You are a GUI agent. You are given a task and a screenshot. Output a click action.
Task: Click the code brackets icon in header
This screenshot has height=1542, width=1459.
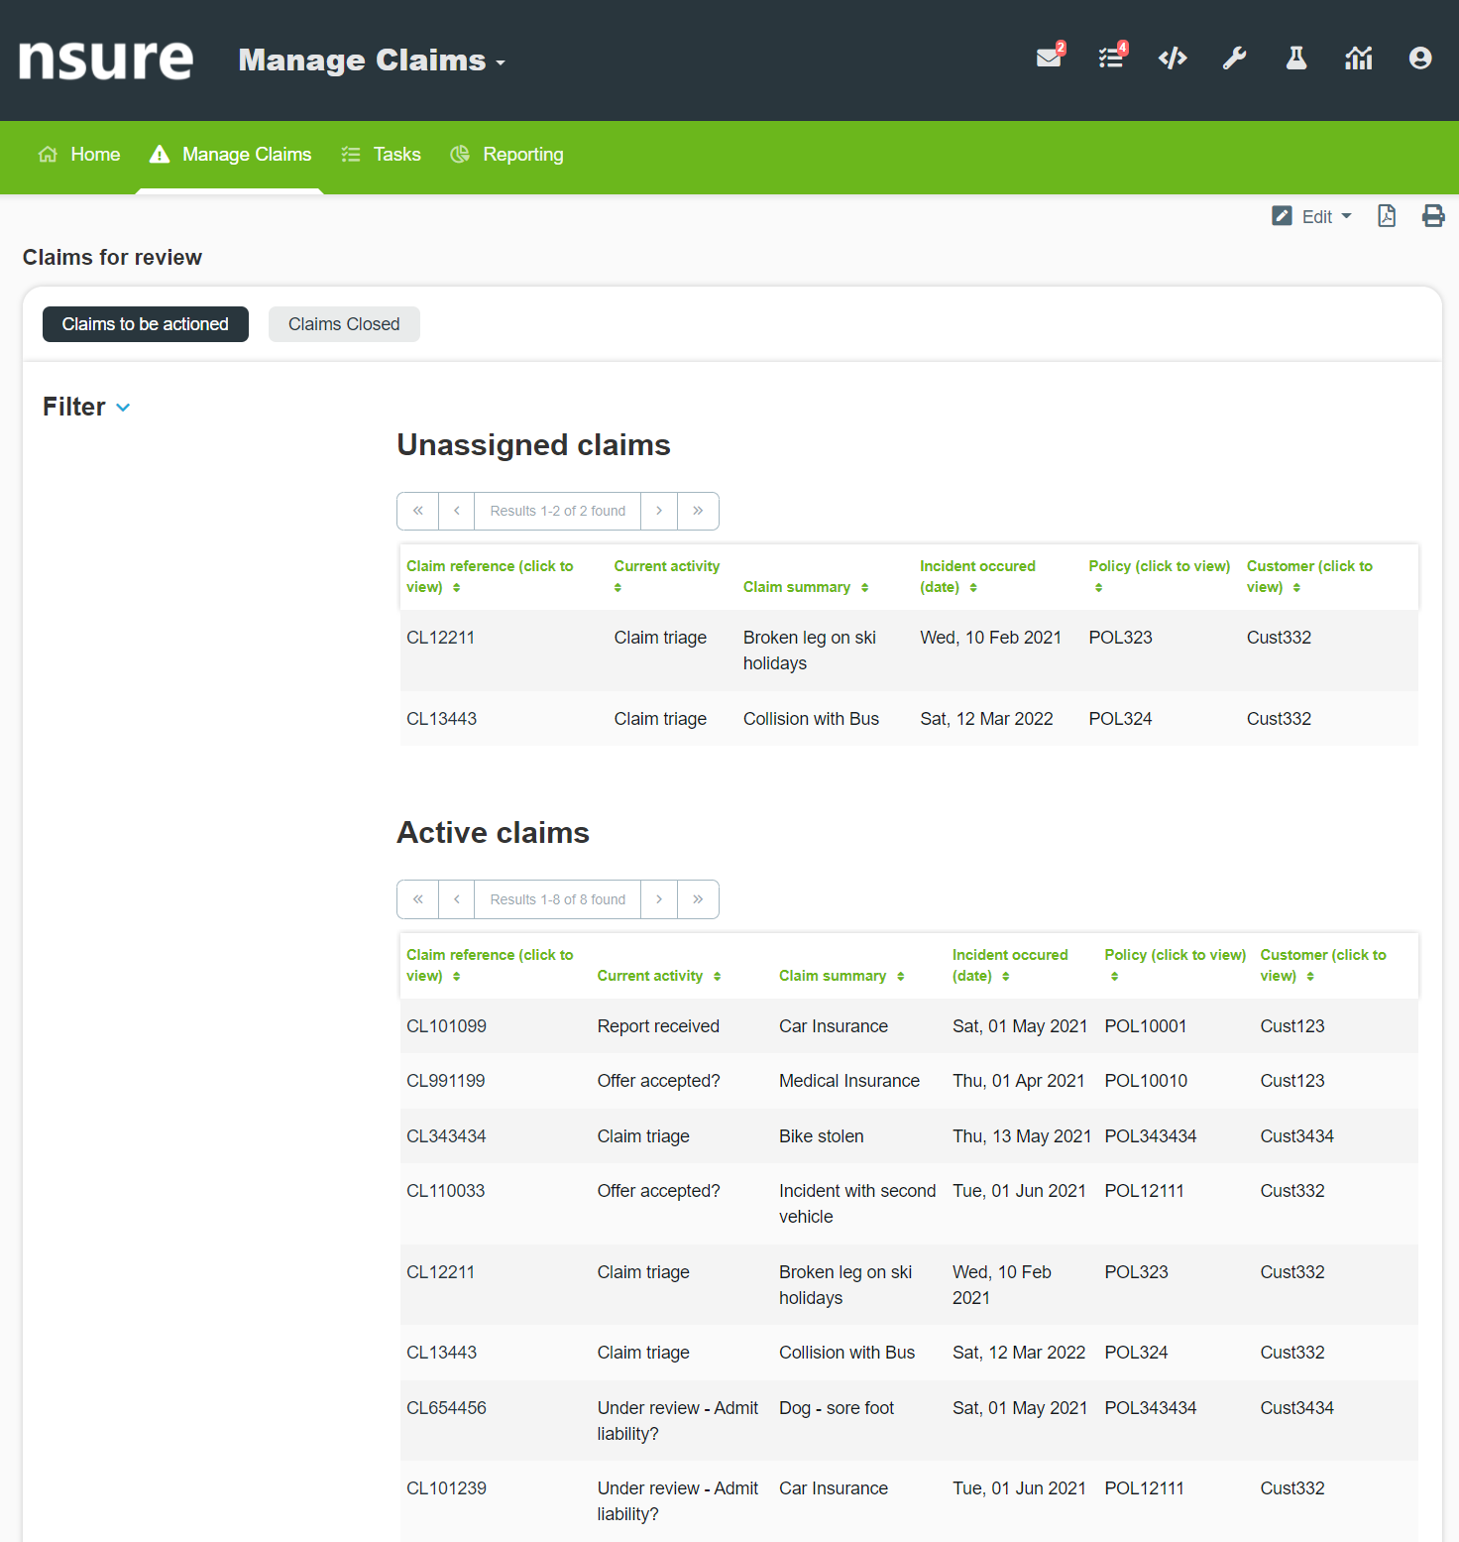tap(1173, 59)
